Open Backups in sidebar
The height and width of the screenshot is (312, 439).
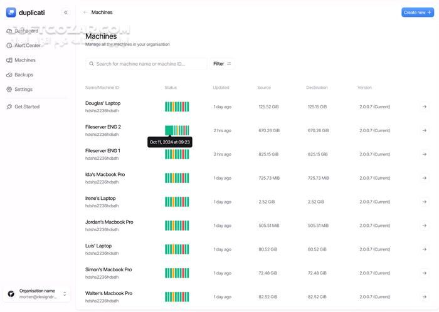click(x=24, y=75)
